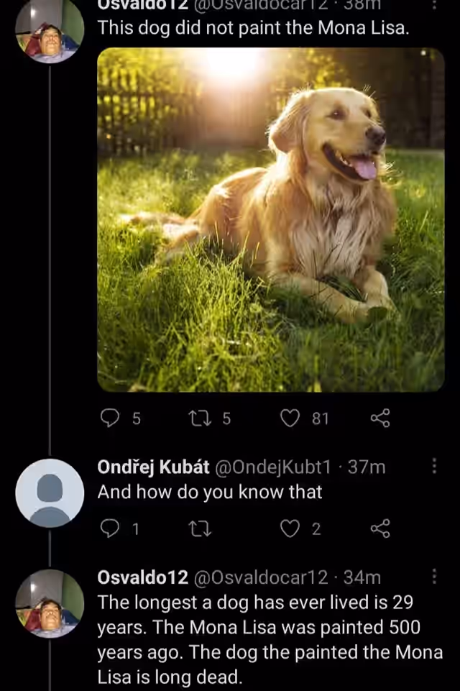The height and width of the screenshot is (691, 460).
Task: Reply to the golden retriever dog tweet
Action: (110, 418)
